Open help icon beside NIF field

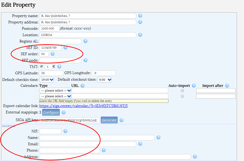click(x=65, y=131)
